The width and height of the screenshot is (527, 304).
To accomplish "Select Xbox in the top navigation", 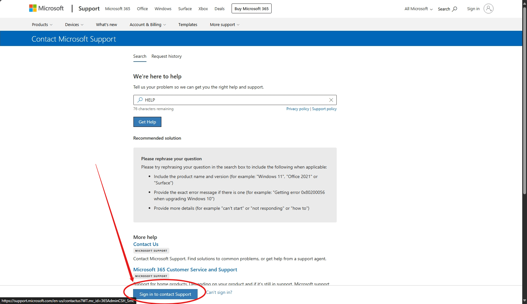I will click(203, 9).
